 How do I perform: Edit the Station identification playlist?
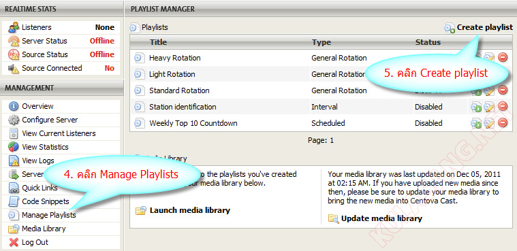(489, 107)
